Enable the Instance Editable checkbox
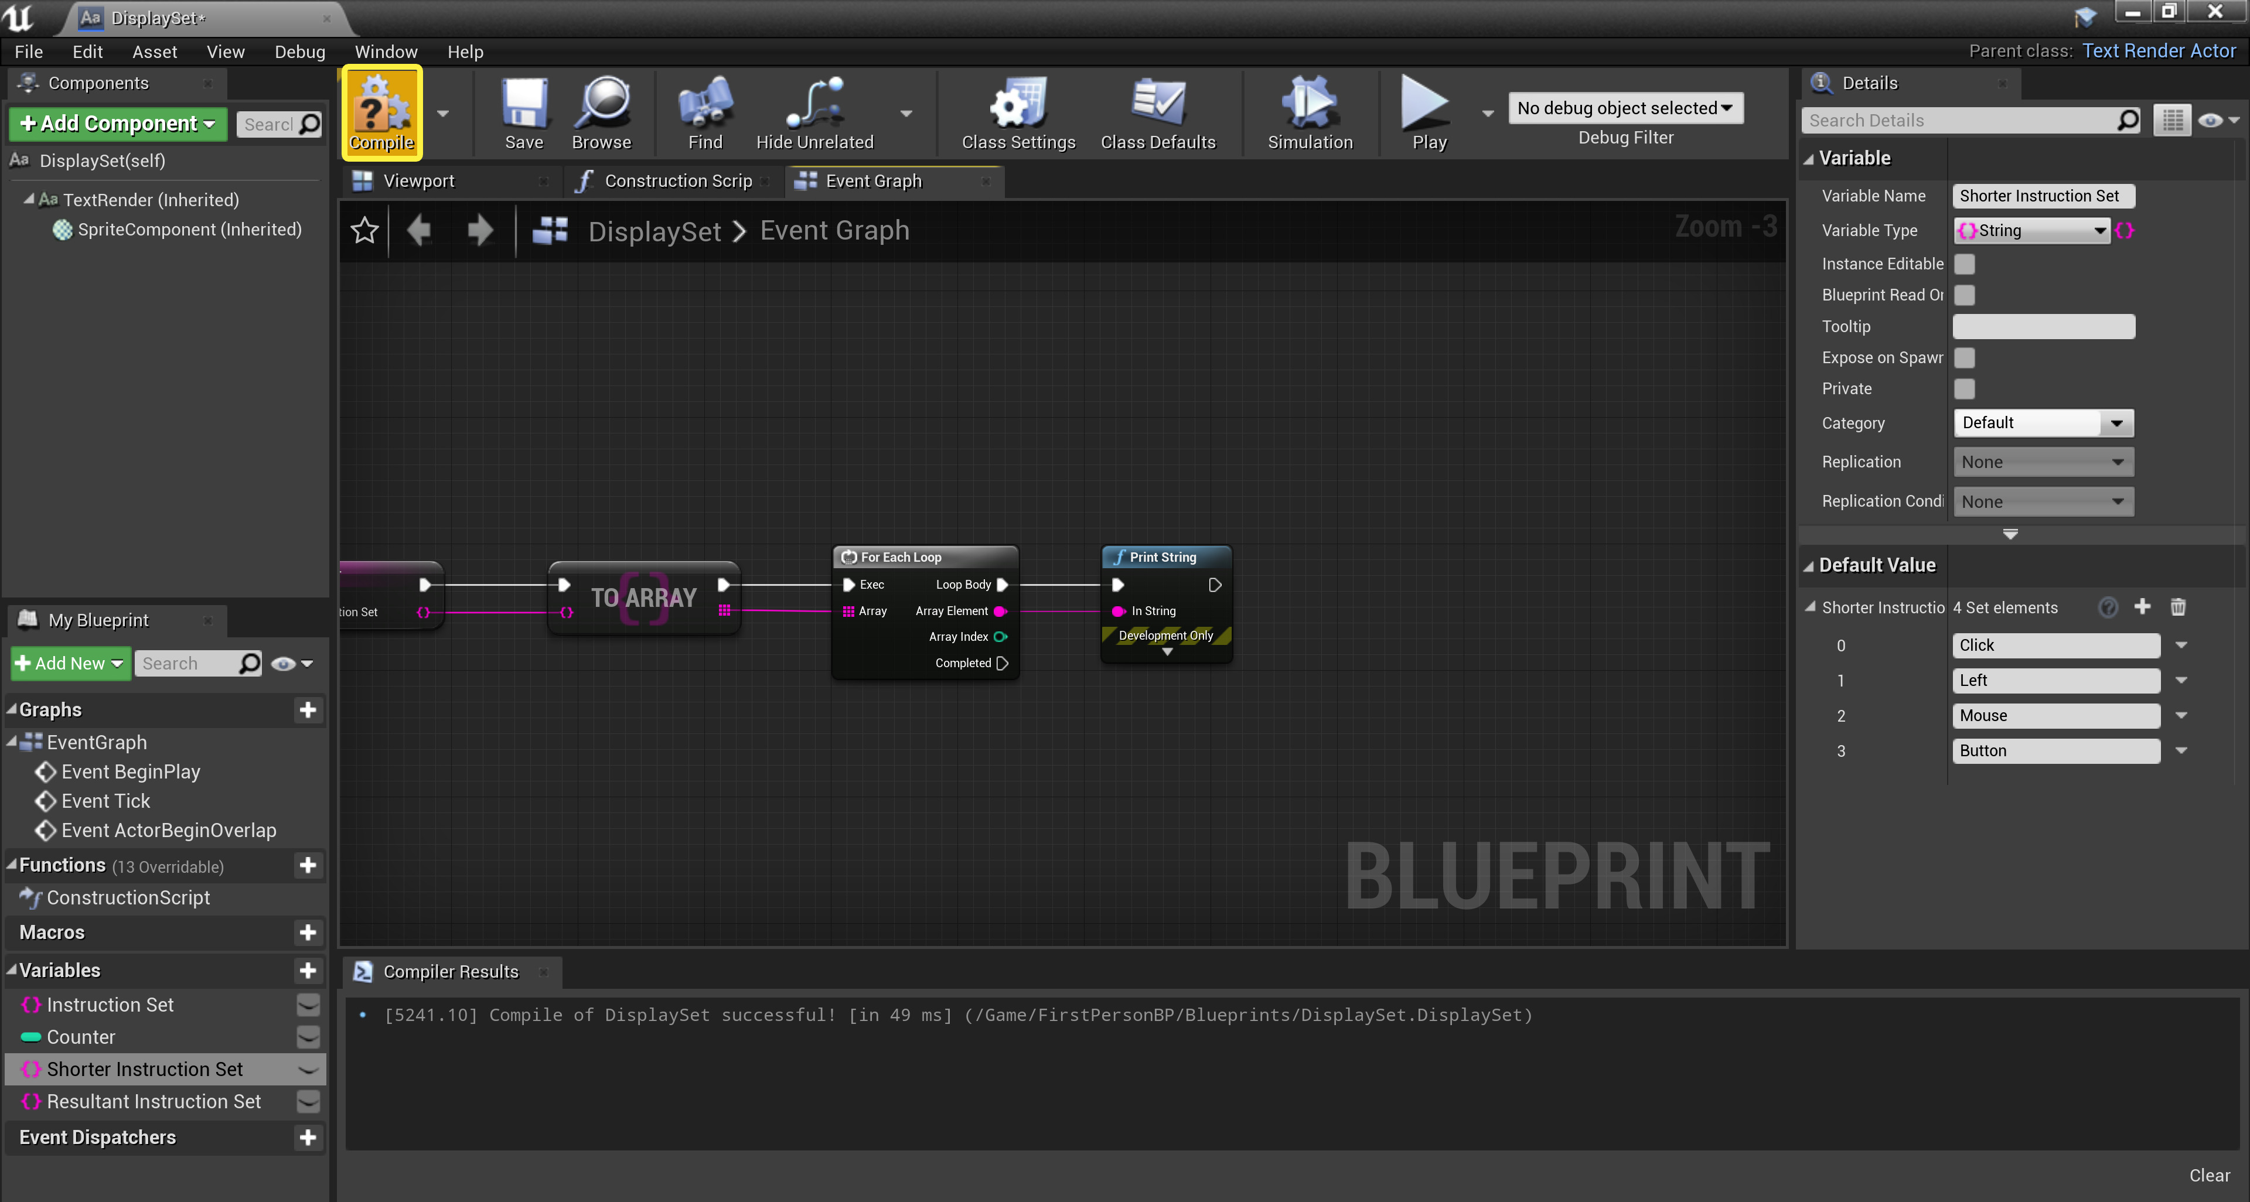 1965,264
